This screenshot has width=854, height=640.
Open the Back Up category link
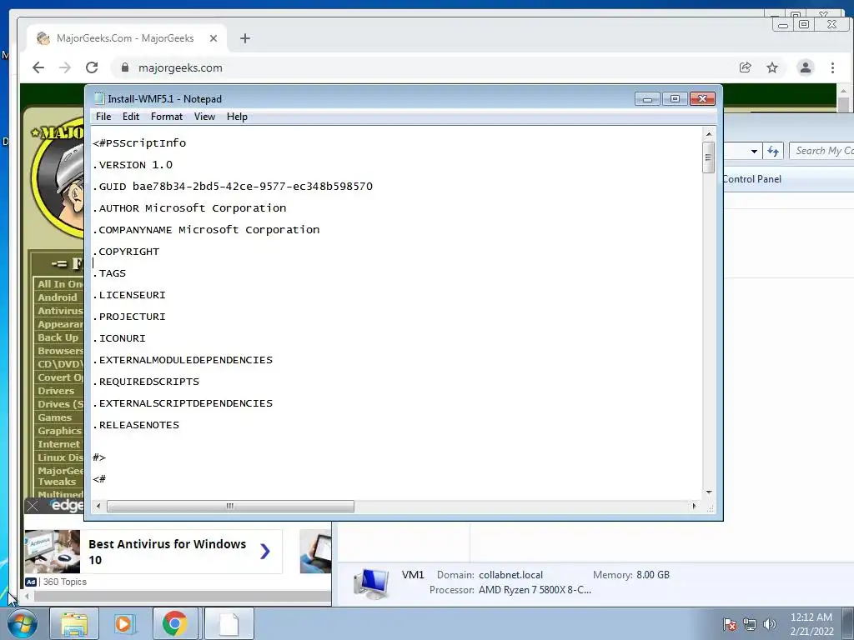58,337
